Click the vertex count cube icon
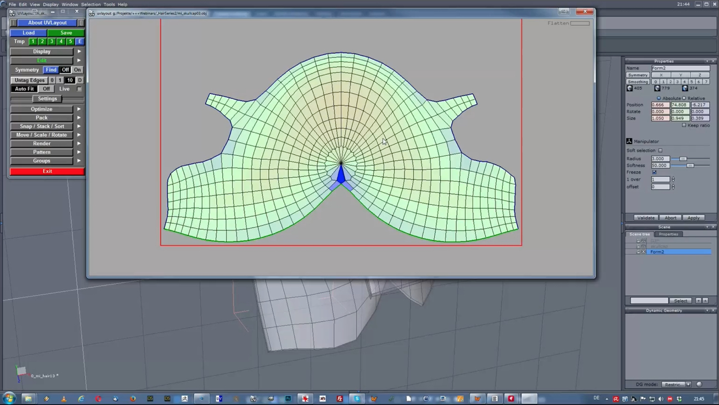The width and height of the screenshot is (719, 405). click(629, 88)
